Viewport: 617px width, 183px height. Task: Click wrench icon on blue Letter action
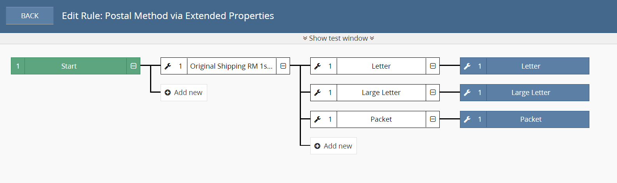[x=467, y=66]
